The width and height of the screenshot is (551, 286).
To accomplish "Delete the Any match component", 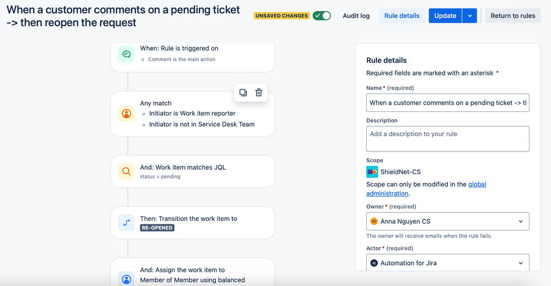I will point(259,93).
